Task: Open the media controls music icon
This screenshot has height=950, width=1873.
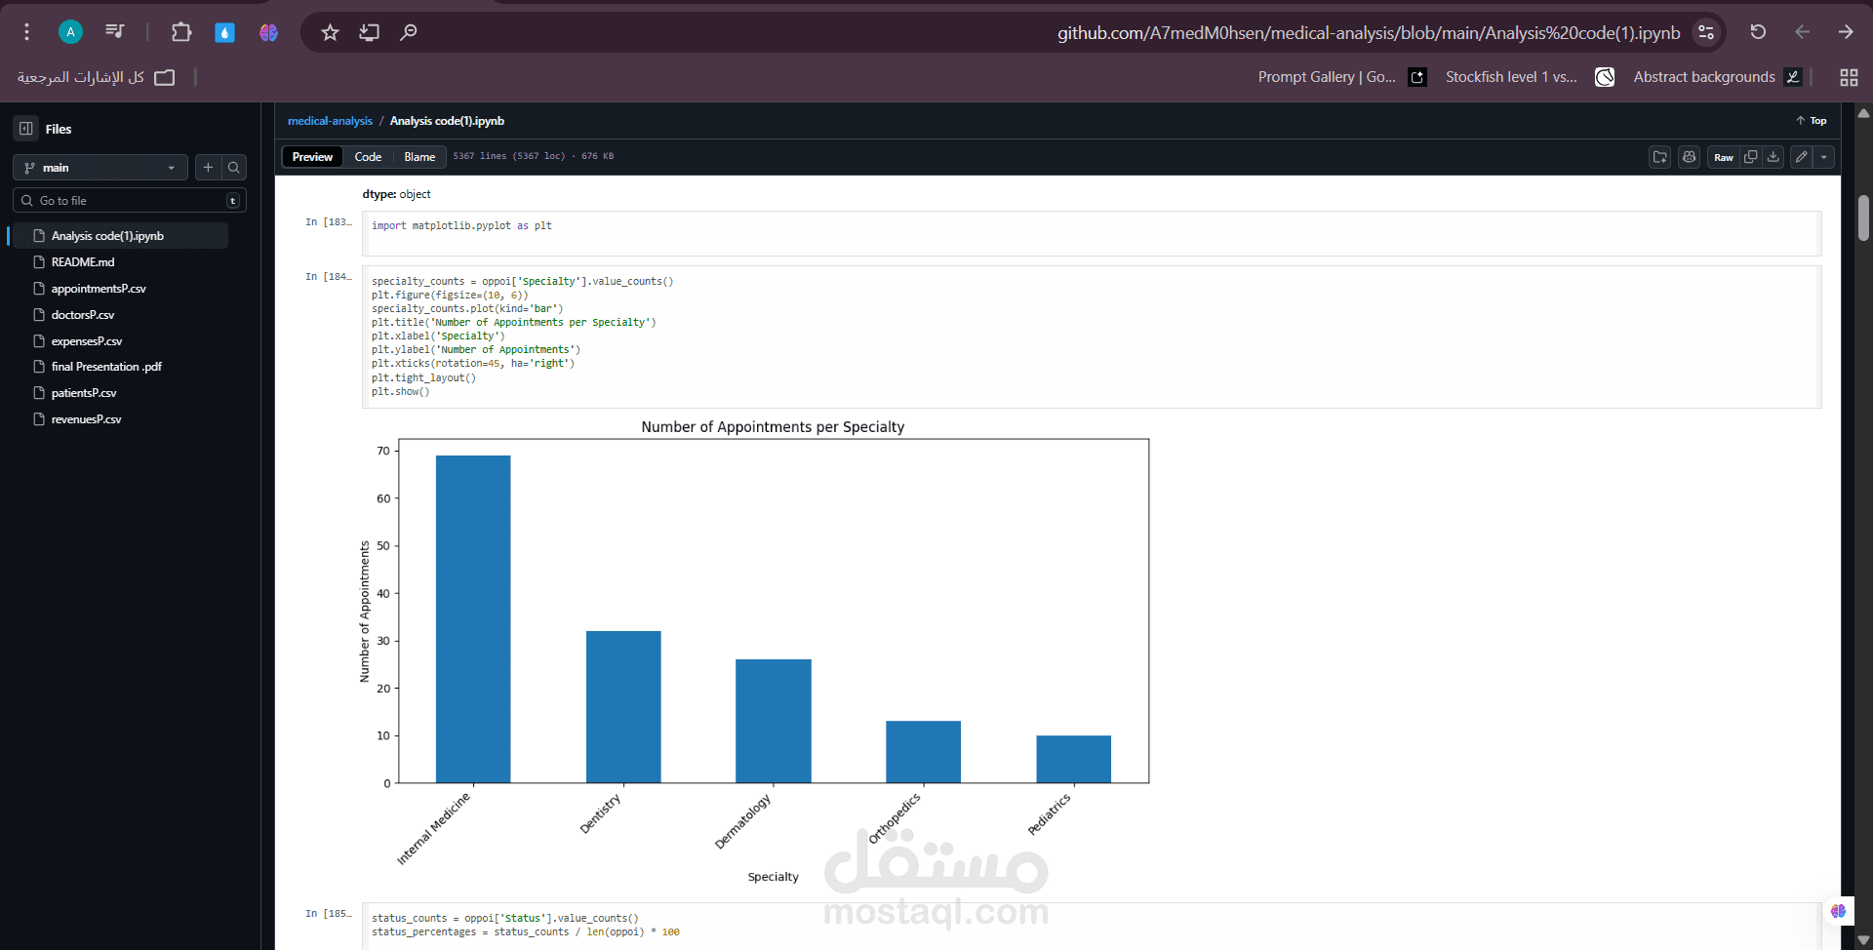Action: 115,32
